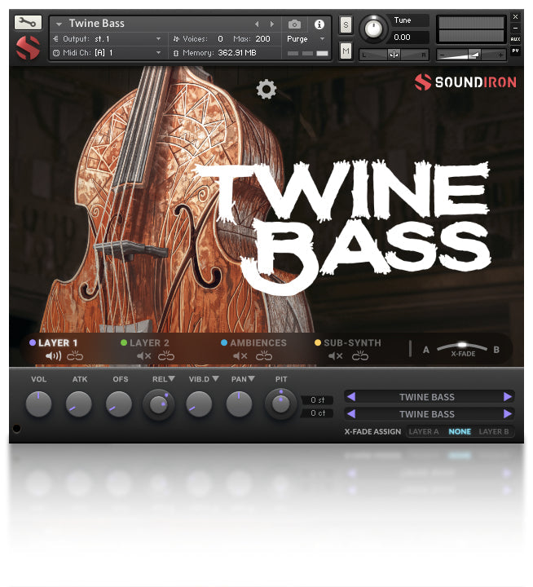Open the Purge dropdown menu
The image size is (533, 587).
[306, 38]
